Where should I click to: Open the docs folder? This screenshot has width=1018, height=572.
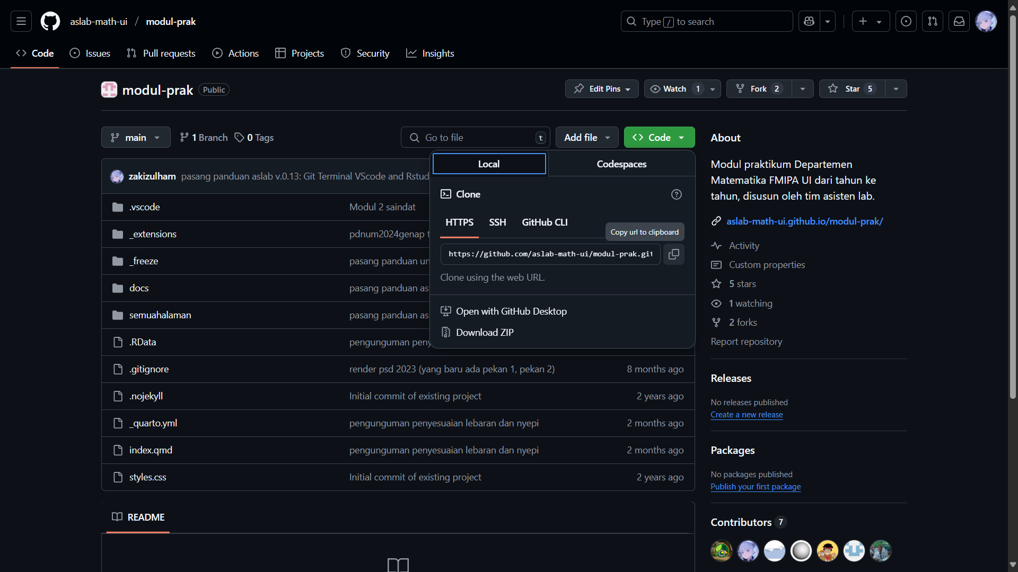[139, 288]
